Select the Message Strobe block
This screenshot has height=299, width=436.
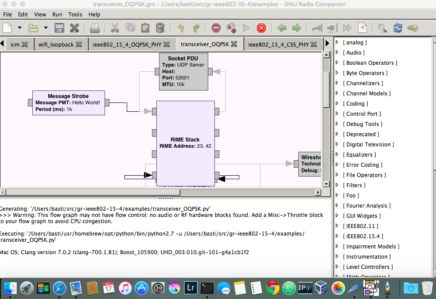(68, 102)
